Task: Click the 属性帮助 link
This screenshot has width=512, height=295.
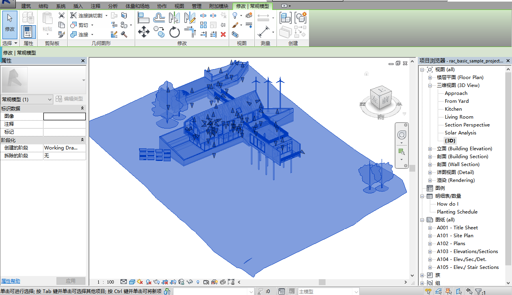Action: pos(11,281)
